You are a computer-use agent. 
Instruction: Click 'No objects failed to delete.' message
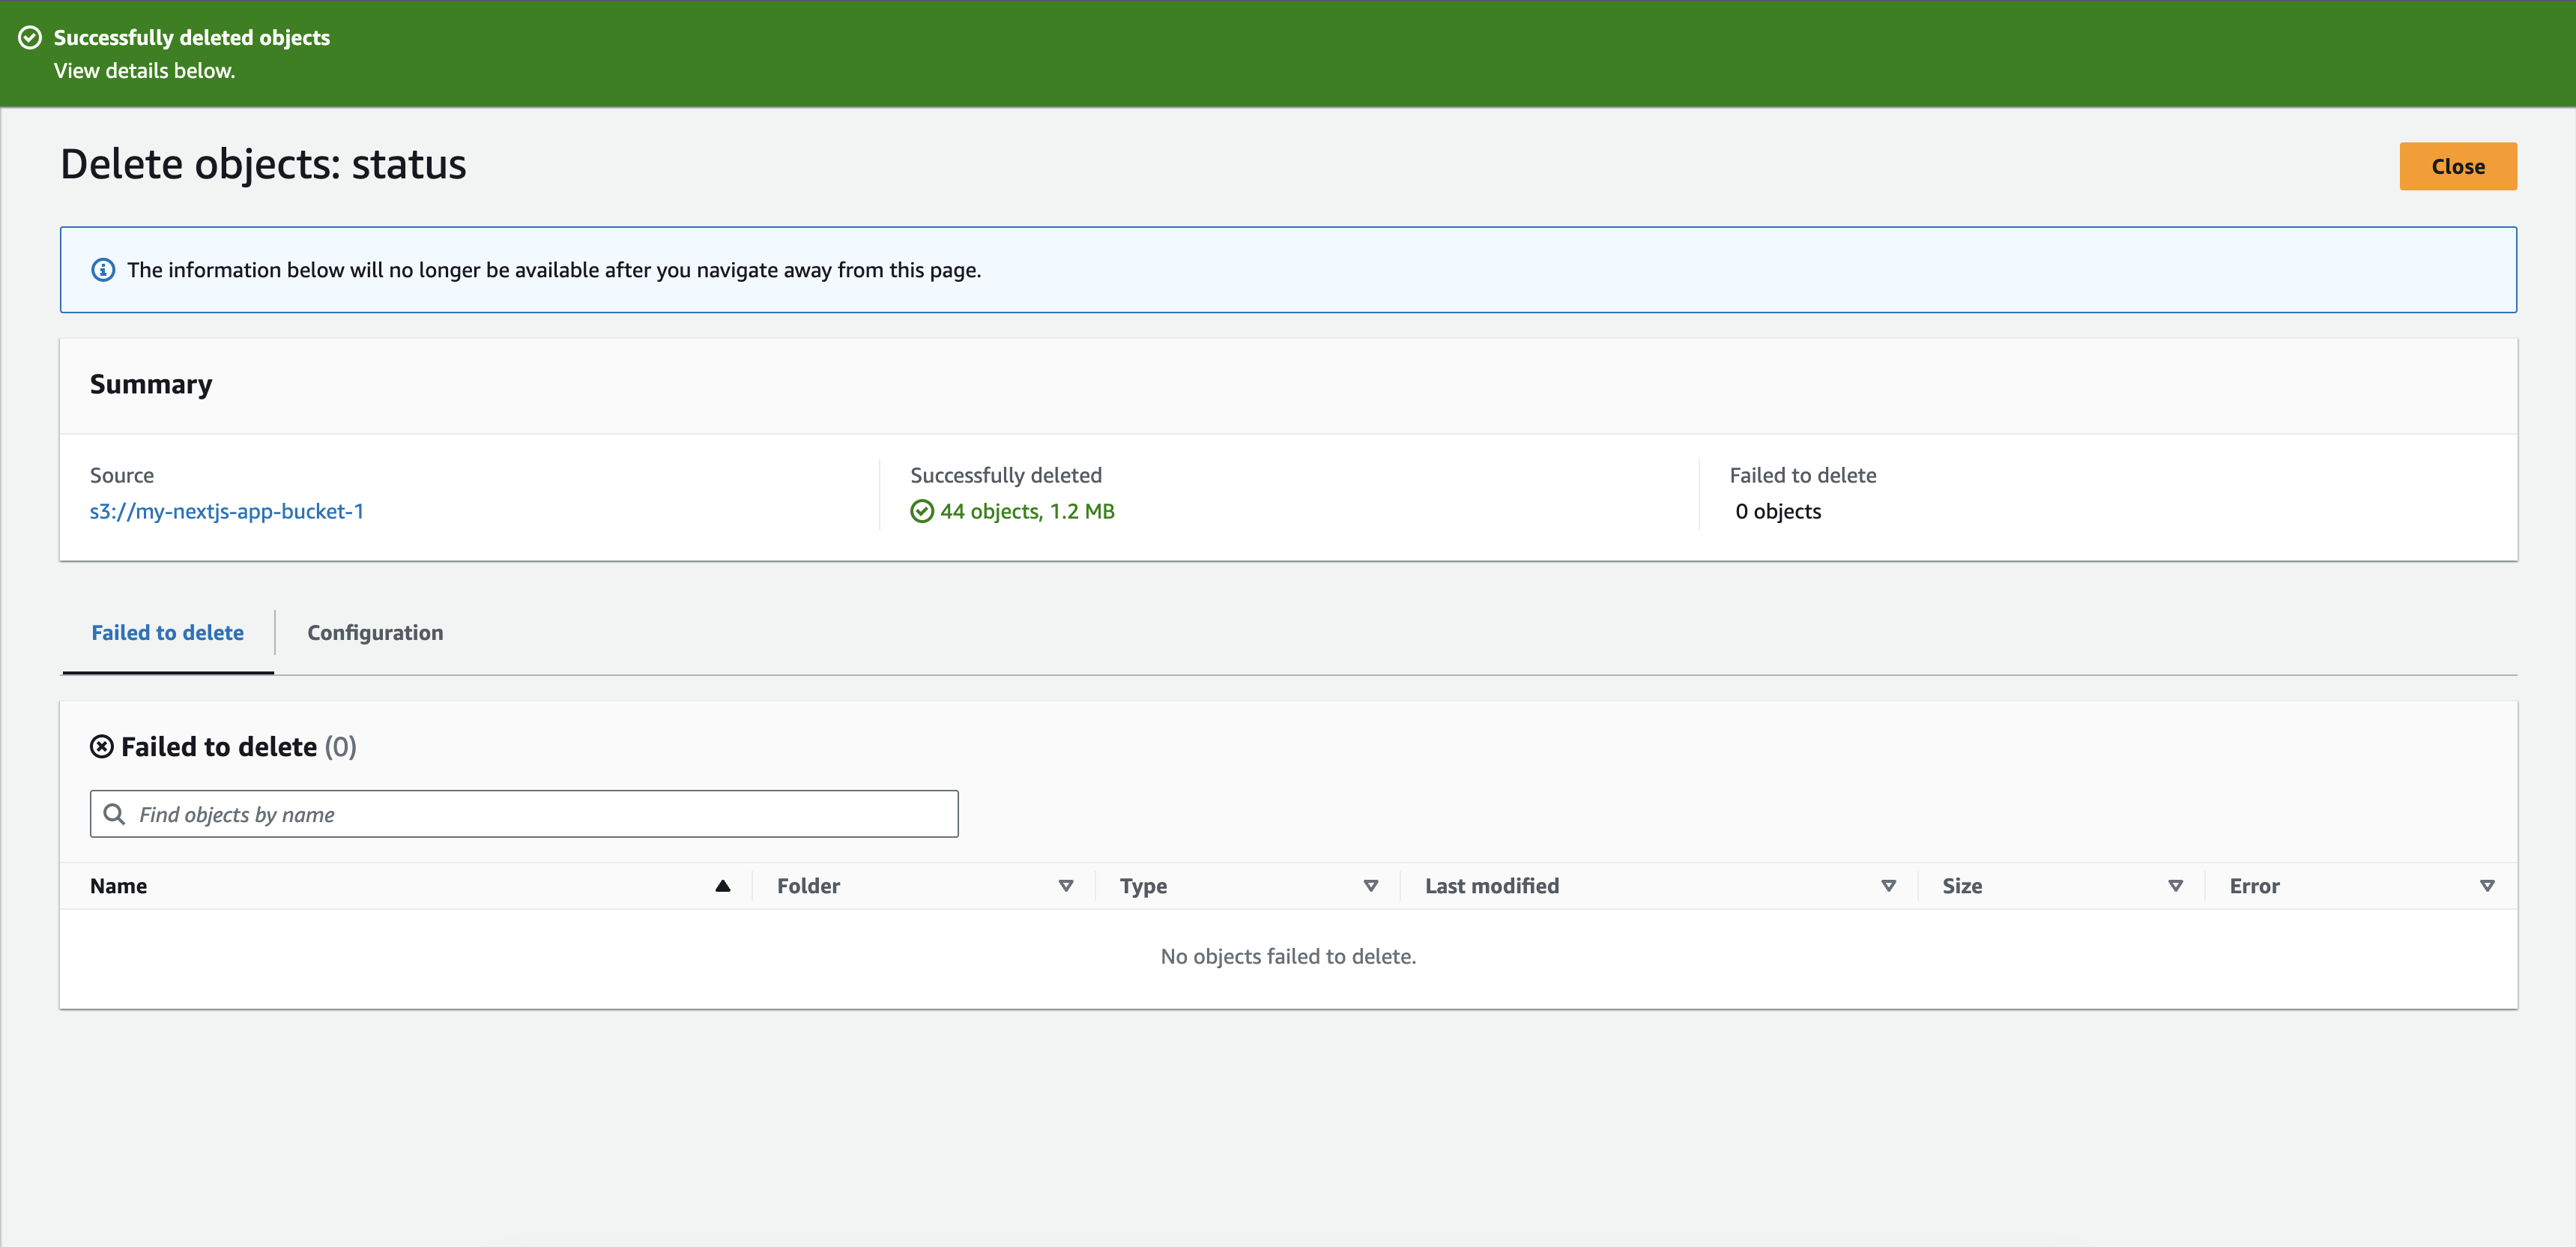click(1288, 957)
